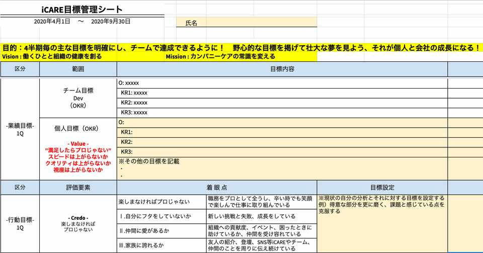The image size is (483, 253).
Task: Select the yellow 目的 banner row
Action: point(242,48)
